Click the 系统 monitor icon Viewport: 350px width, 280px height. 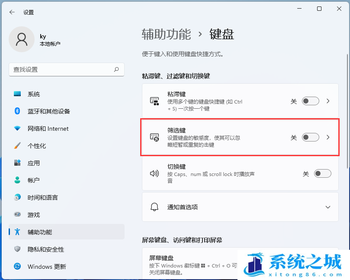(x=17, y=94)
